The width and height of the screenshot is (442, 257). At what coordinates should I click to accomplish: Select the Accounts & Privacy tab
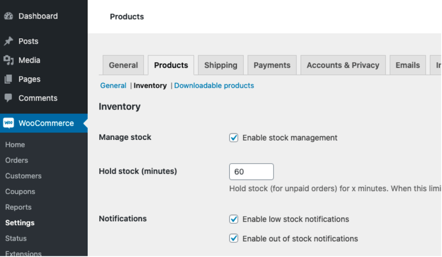point(343,65)
